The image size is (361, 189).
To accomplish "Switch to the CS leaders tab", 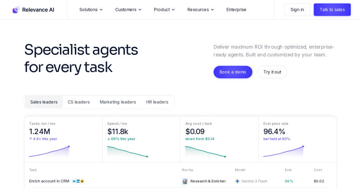I will (79, 102).
